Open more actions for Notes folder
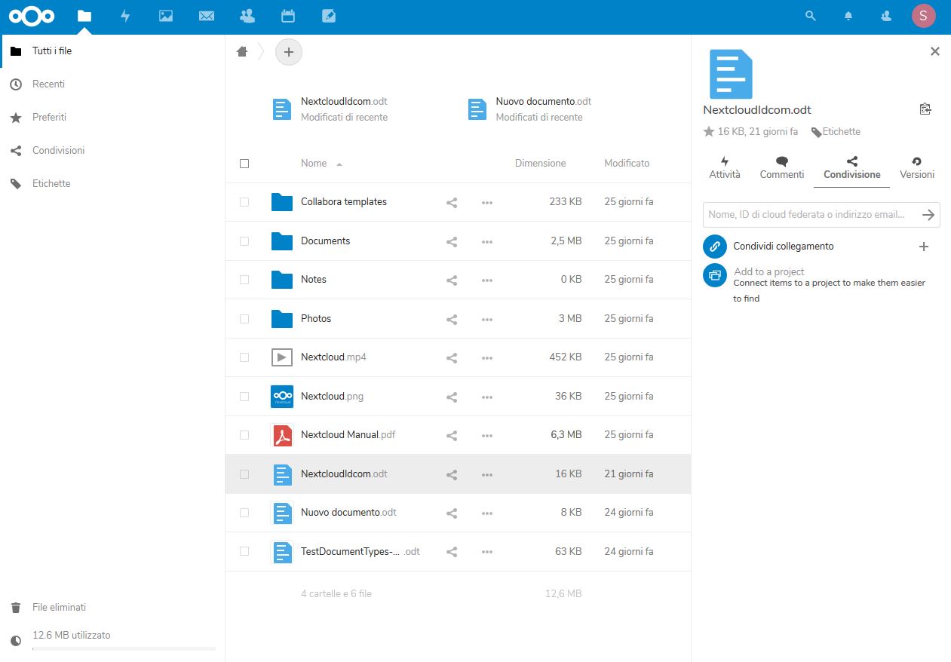 [x=487, y=280]
